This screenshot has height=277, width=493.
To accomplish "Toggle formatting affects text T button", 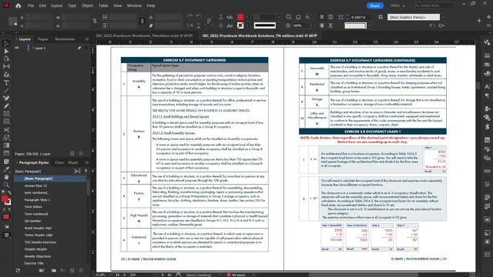I will [x=9, y=209].
